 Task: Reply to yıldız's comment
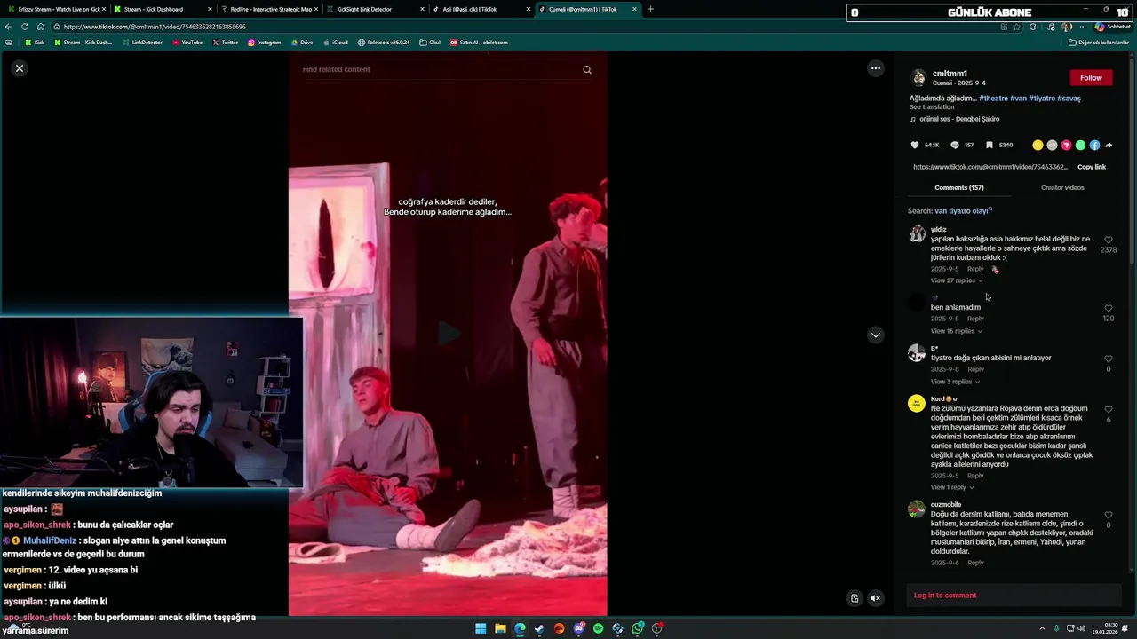(x=975, y=269)
